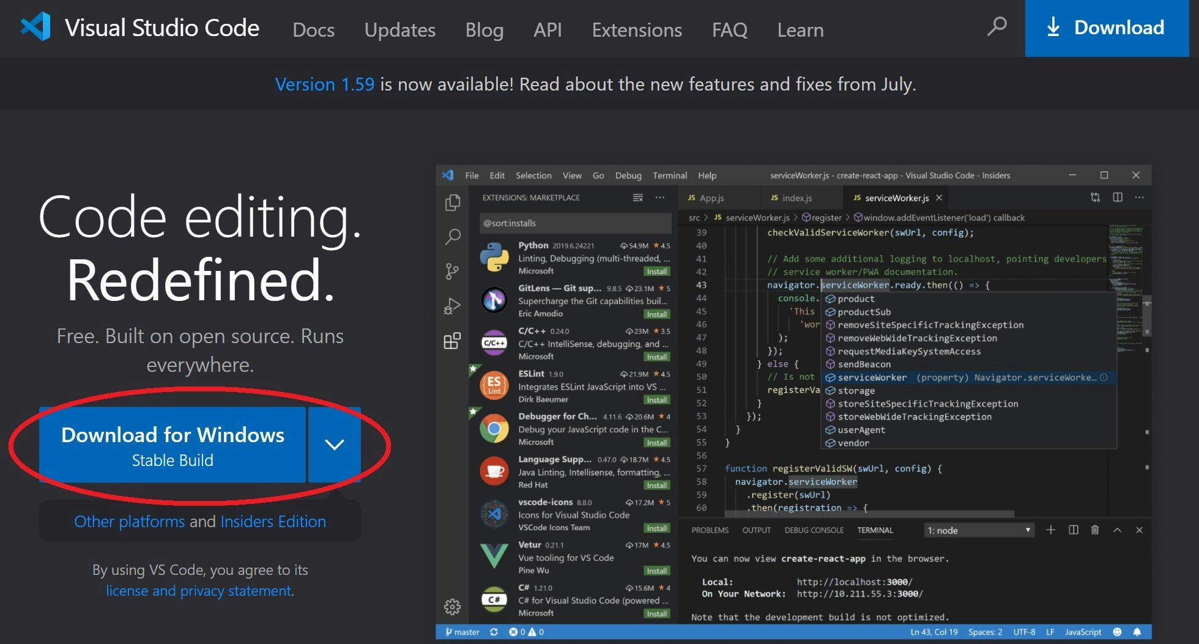Close the serviceWorker.js tab
1199x644 pixels.
[x=939, y=198]
